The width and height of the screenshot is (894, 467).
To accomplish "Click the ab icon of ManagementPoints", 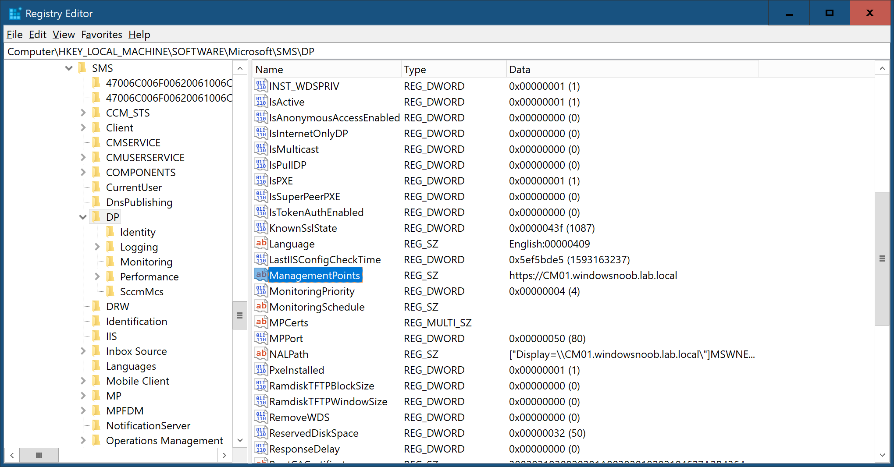I will 261,275.
